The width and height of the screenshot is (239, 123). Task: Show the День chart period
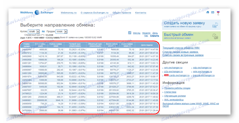pyautogui.click(x=155, y=33)
